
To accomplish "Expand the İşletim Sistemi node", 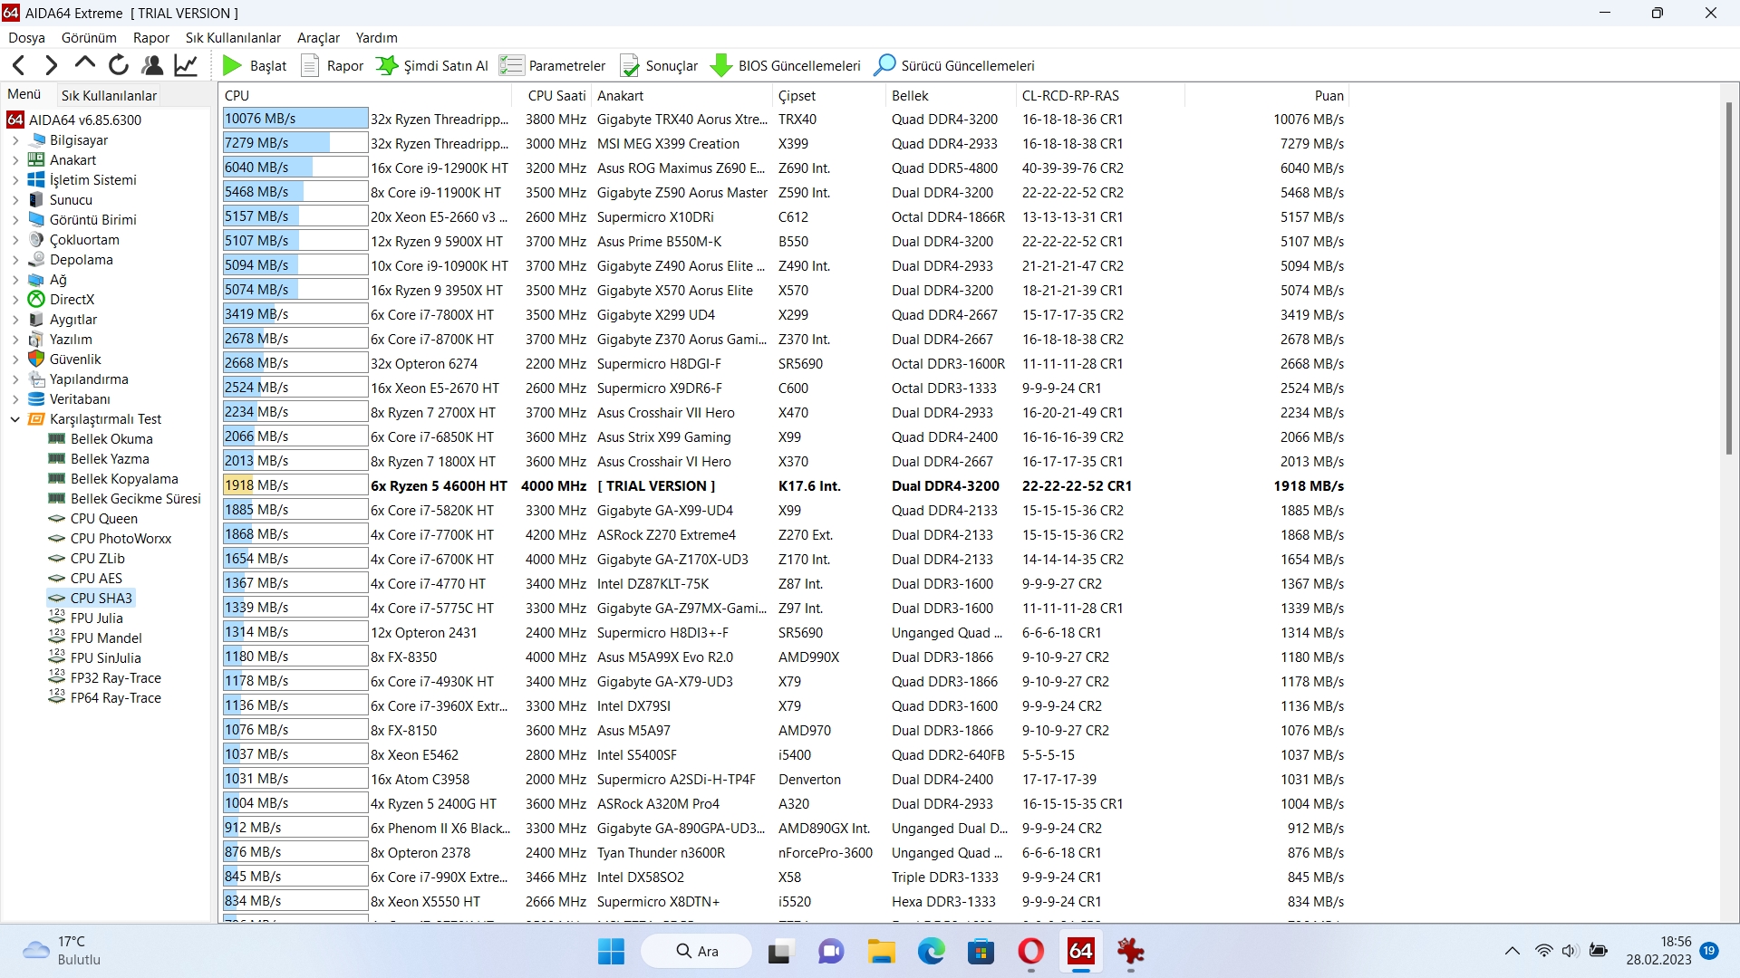I will [15, 180].
